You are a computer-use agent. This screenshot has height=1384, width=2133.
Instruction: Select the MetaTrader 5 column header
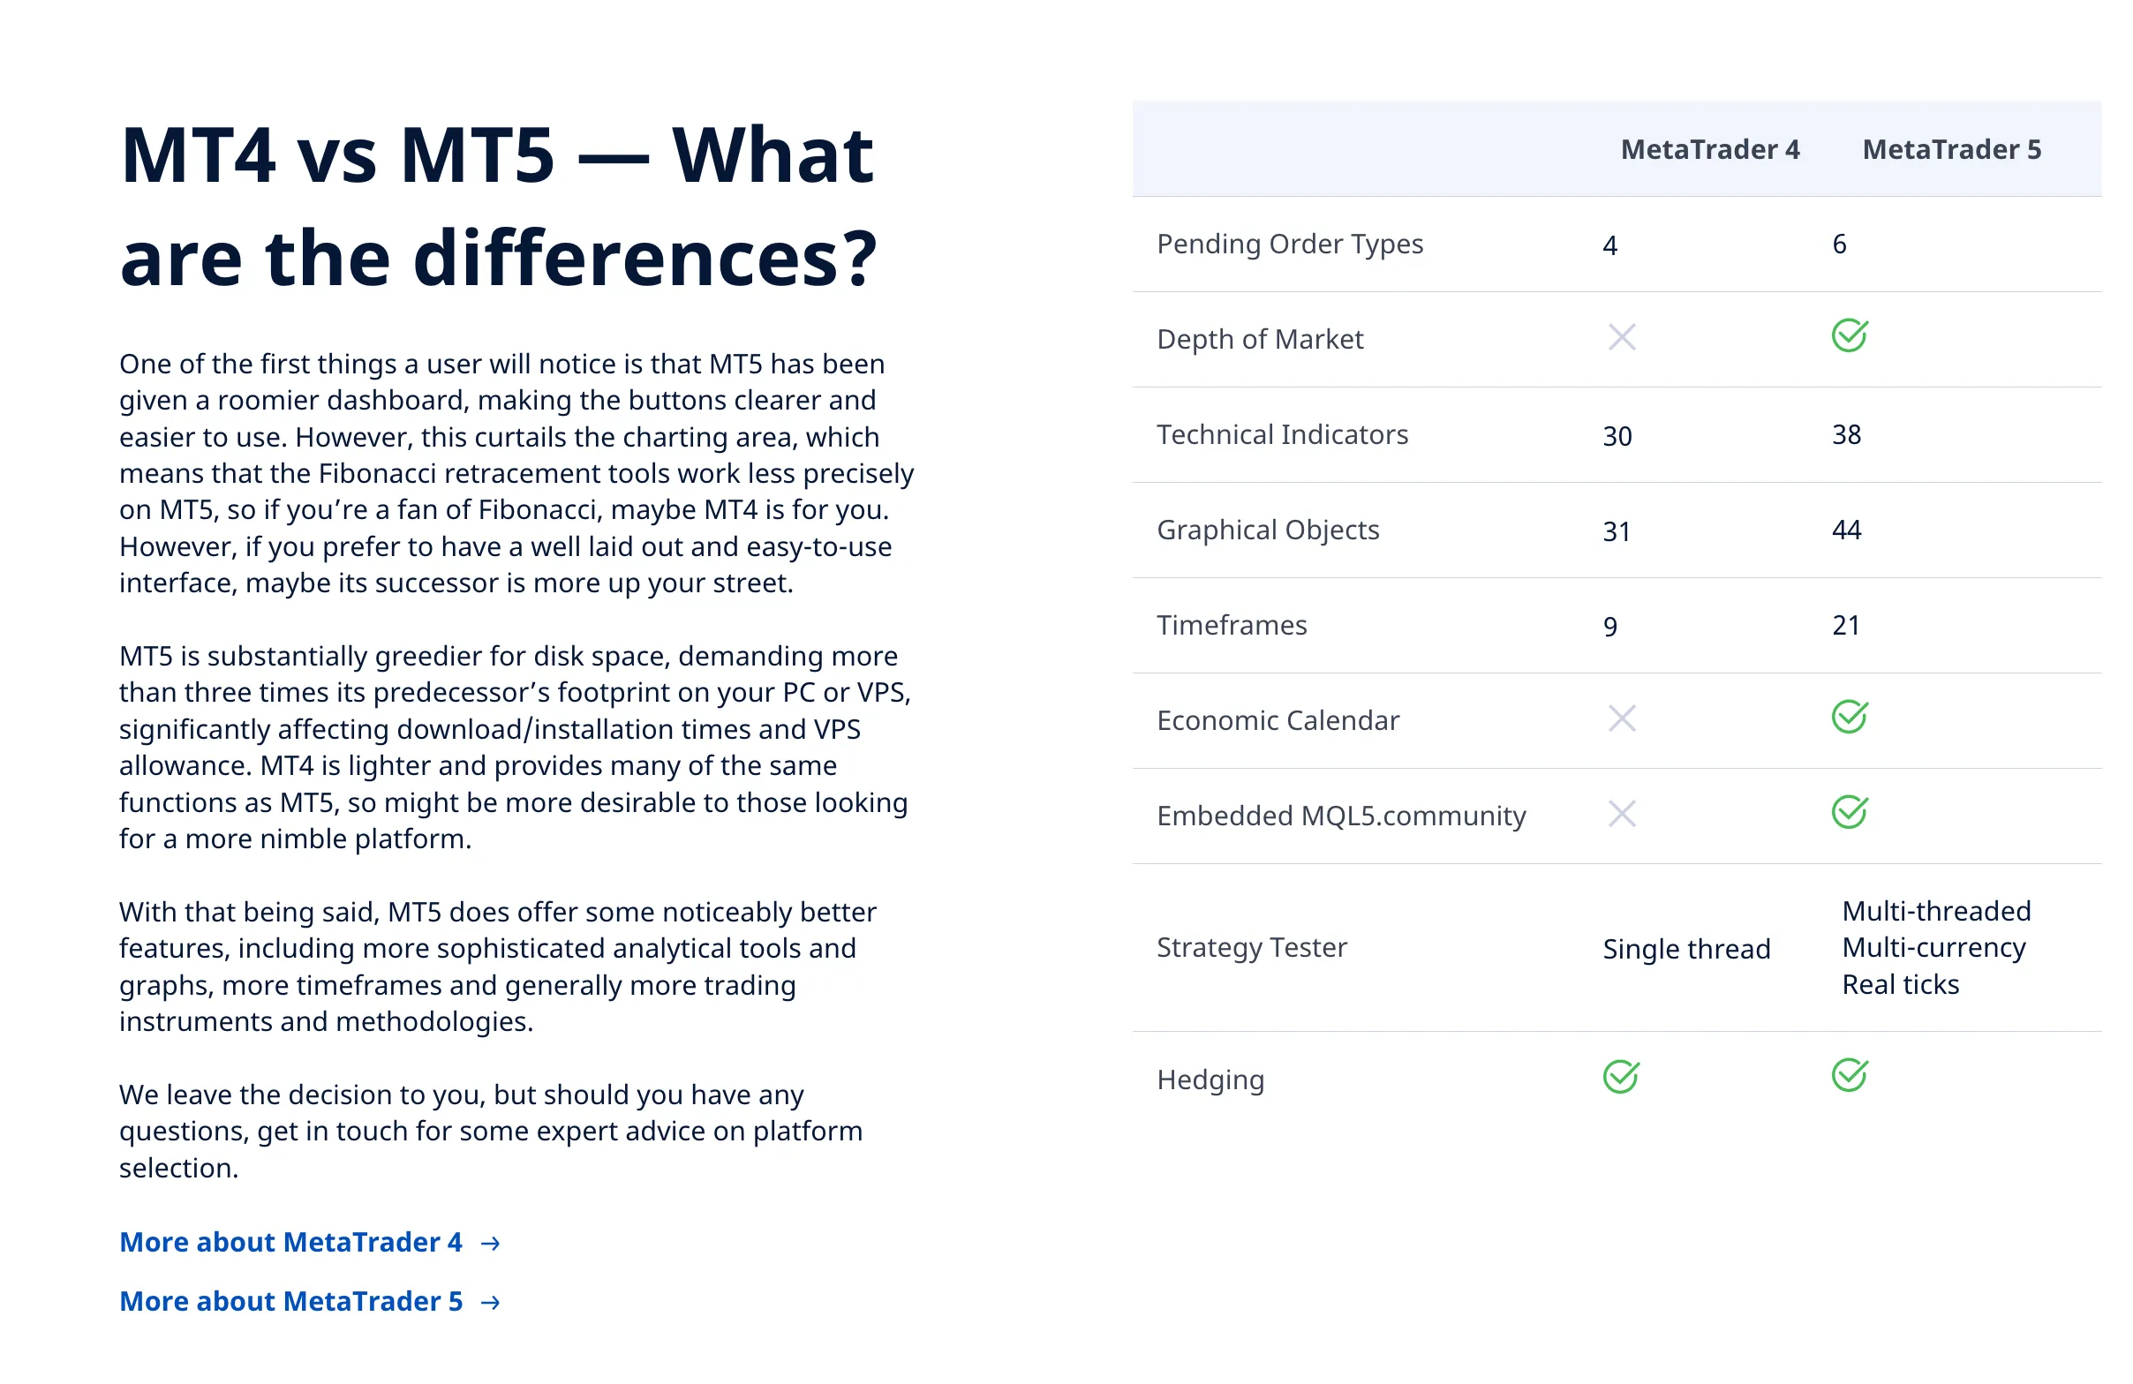click(x=1951, y=149)
